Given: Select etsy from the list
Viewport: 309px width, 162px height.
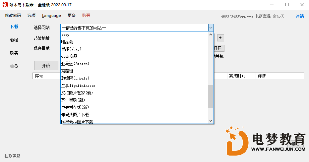Looking at the screenshot, I should coord(134,35).
